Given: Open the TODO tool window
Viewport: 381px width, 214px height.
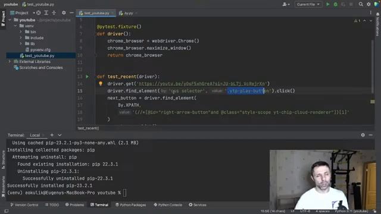Looking at the screenshot, I should 52,204.
